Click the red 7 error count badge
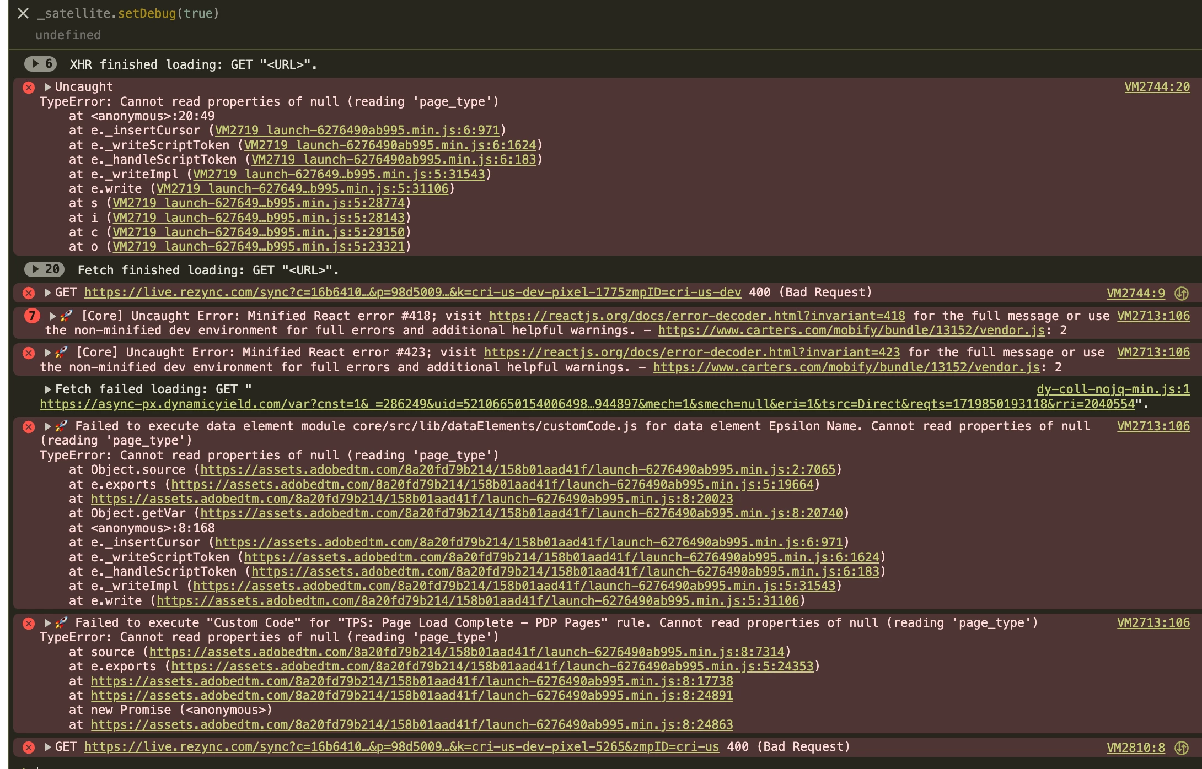 click(32, 316)
